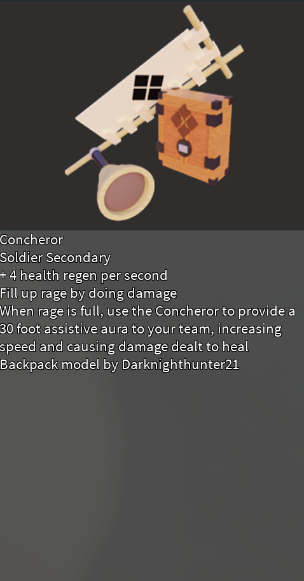Select the wooden backpack in the preview
This screenshot has width=304, height=581.
pos(195,137)
